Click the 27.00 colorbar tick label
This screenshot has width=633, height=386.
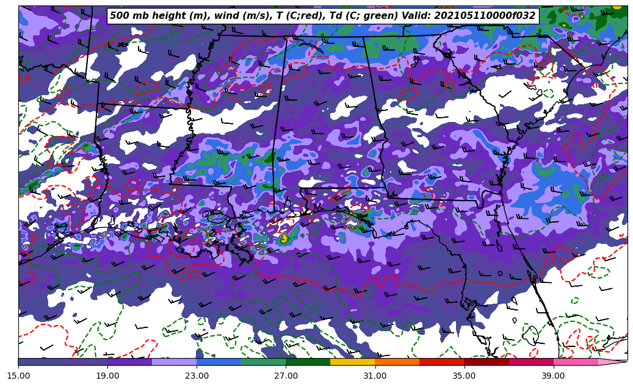pyautogui.click(x=286, y=376)
